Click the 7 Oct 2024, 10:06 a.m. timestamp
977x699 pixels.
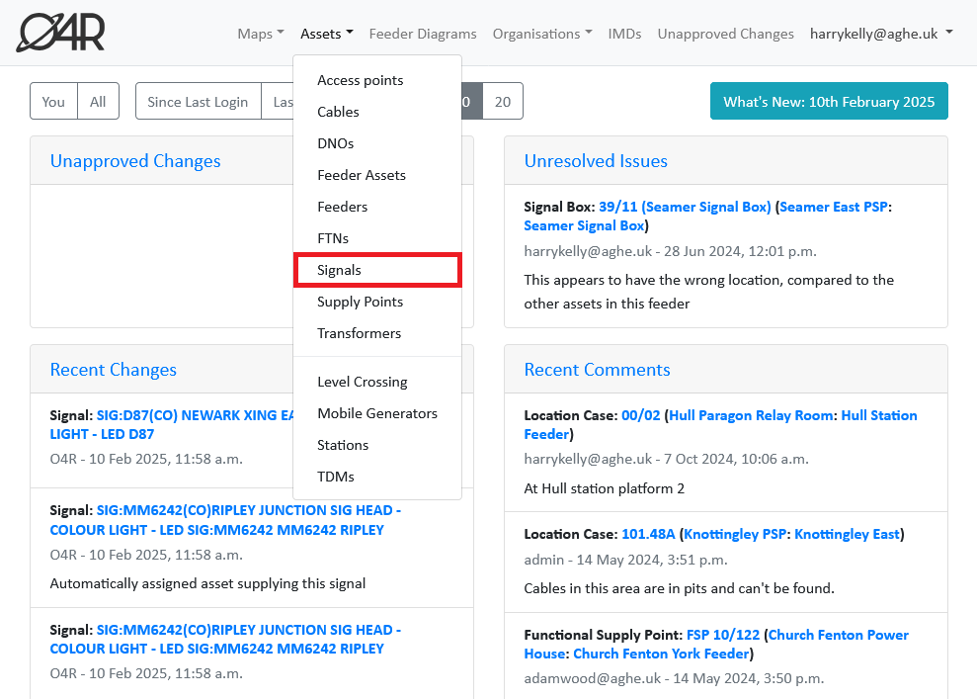[x=736, y=460]
